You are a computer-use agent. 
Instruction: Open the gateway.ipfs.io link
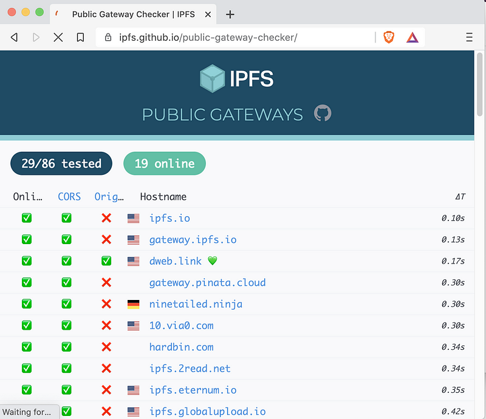[x=193, y=240]
